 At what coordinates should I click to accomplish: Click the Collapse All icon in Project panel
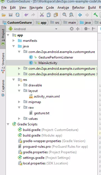[x=78, y=29]
